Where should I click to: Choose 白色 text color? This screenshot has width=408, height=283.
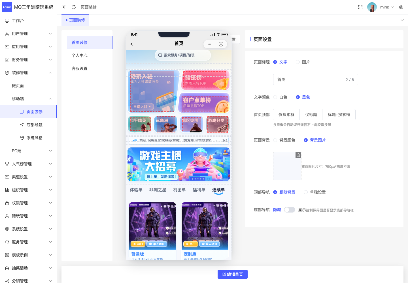click(x=280, y=97)
